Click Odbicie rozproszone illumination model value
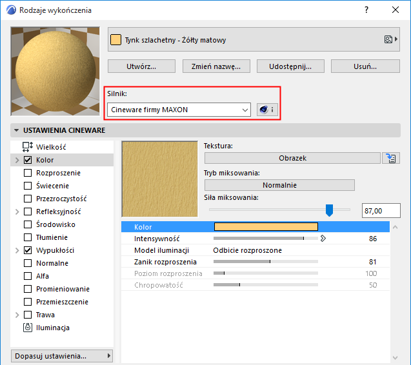 (x=248, y=250)
